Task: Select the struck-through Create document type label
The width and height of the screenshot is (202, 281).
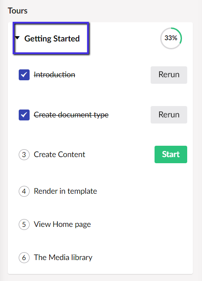Action: (71, 115)
